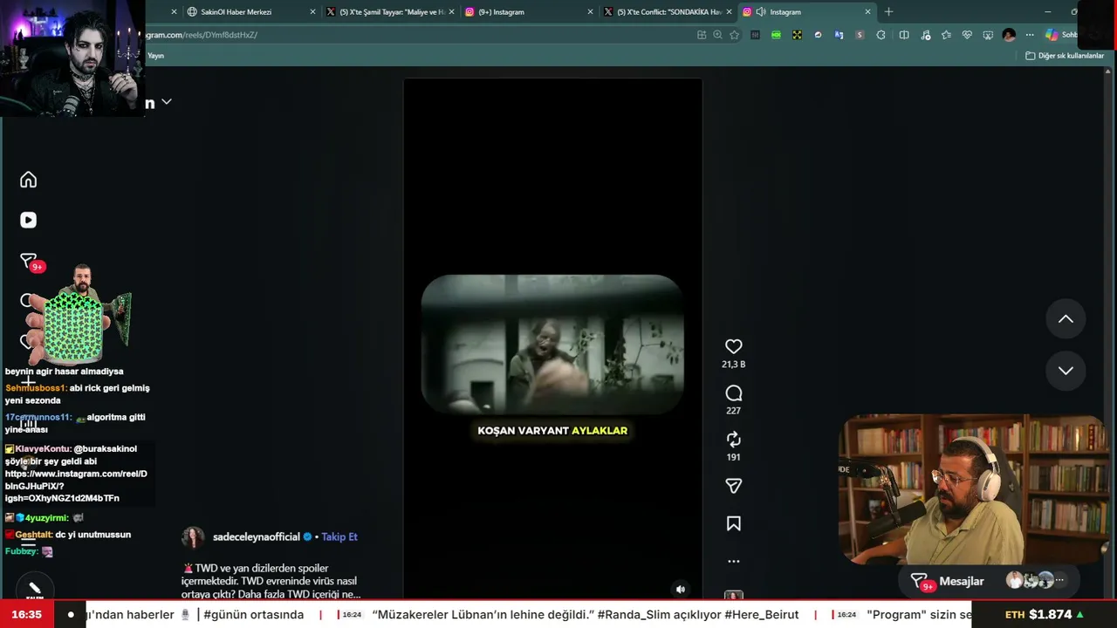Share the reel with the paper-plane icon
The height and width of the screenshot is (628, 1117).
734,486
